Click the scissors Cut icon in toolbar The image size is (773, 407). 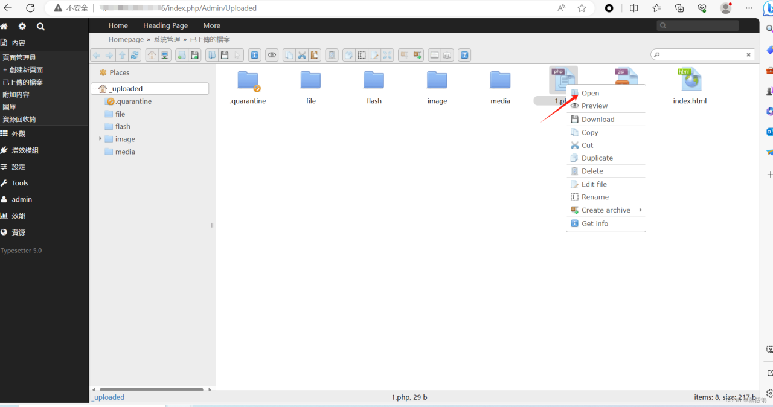tap(302, 55)
